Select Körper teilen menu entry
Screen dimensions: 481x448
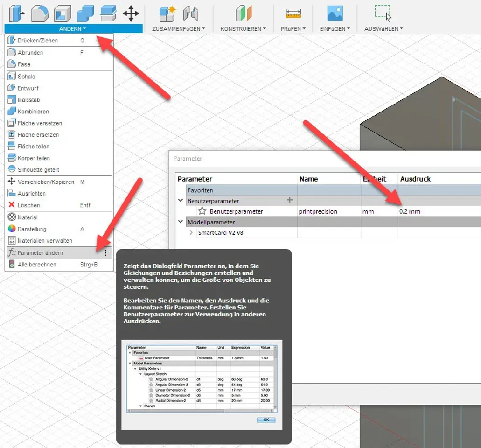click(34, 158)
